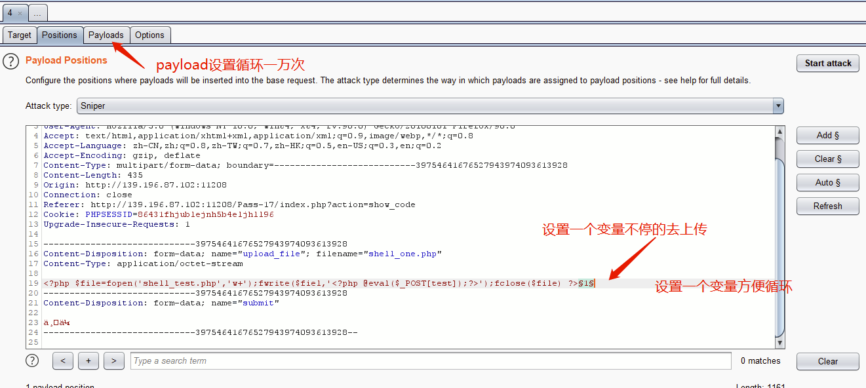
Task: Click the Accept-Encoding header line
Action: click(122, 155)
